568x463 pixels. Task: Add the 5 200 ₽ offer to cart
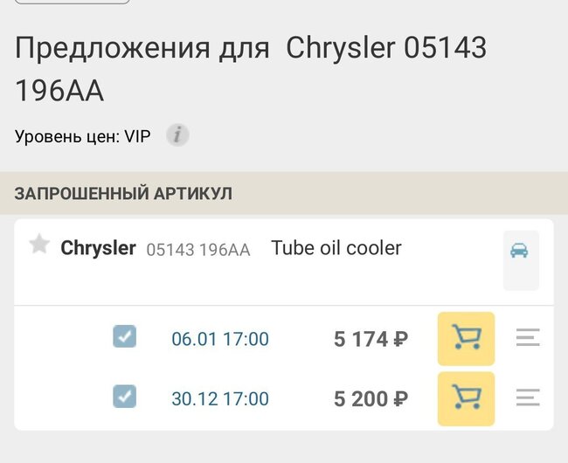click(x=466, y=398)
